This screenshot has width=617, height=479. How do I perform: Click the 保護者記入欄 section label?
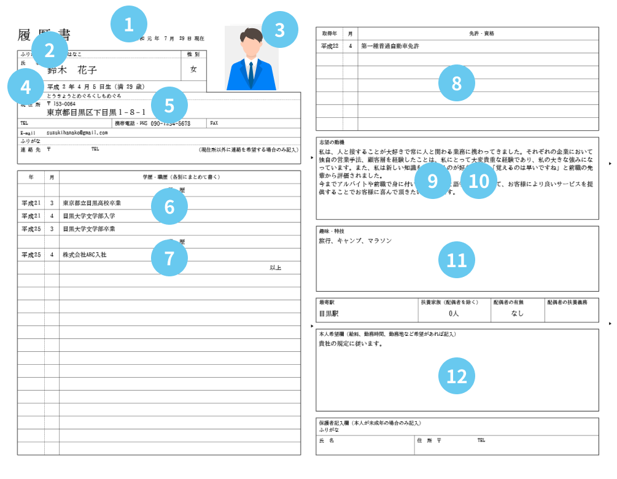[x=370, y=423]
